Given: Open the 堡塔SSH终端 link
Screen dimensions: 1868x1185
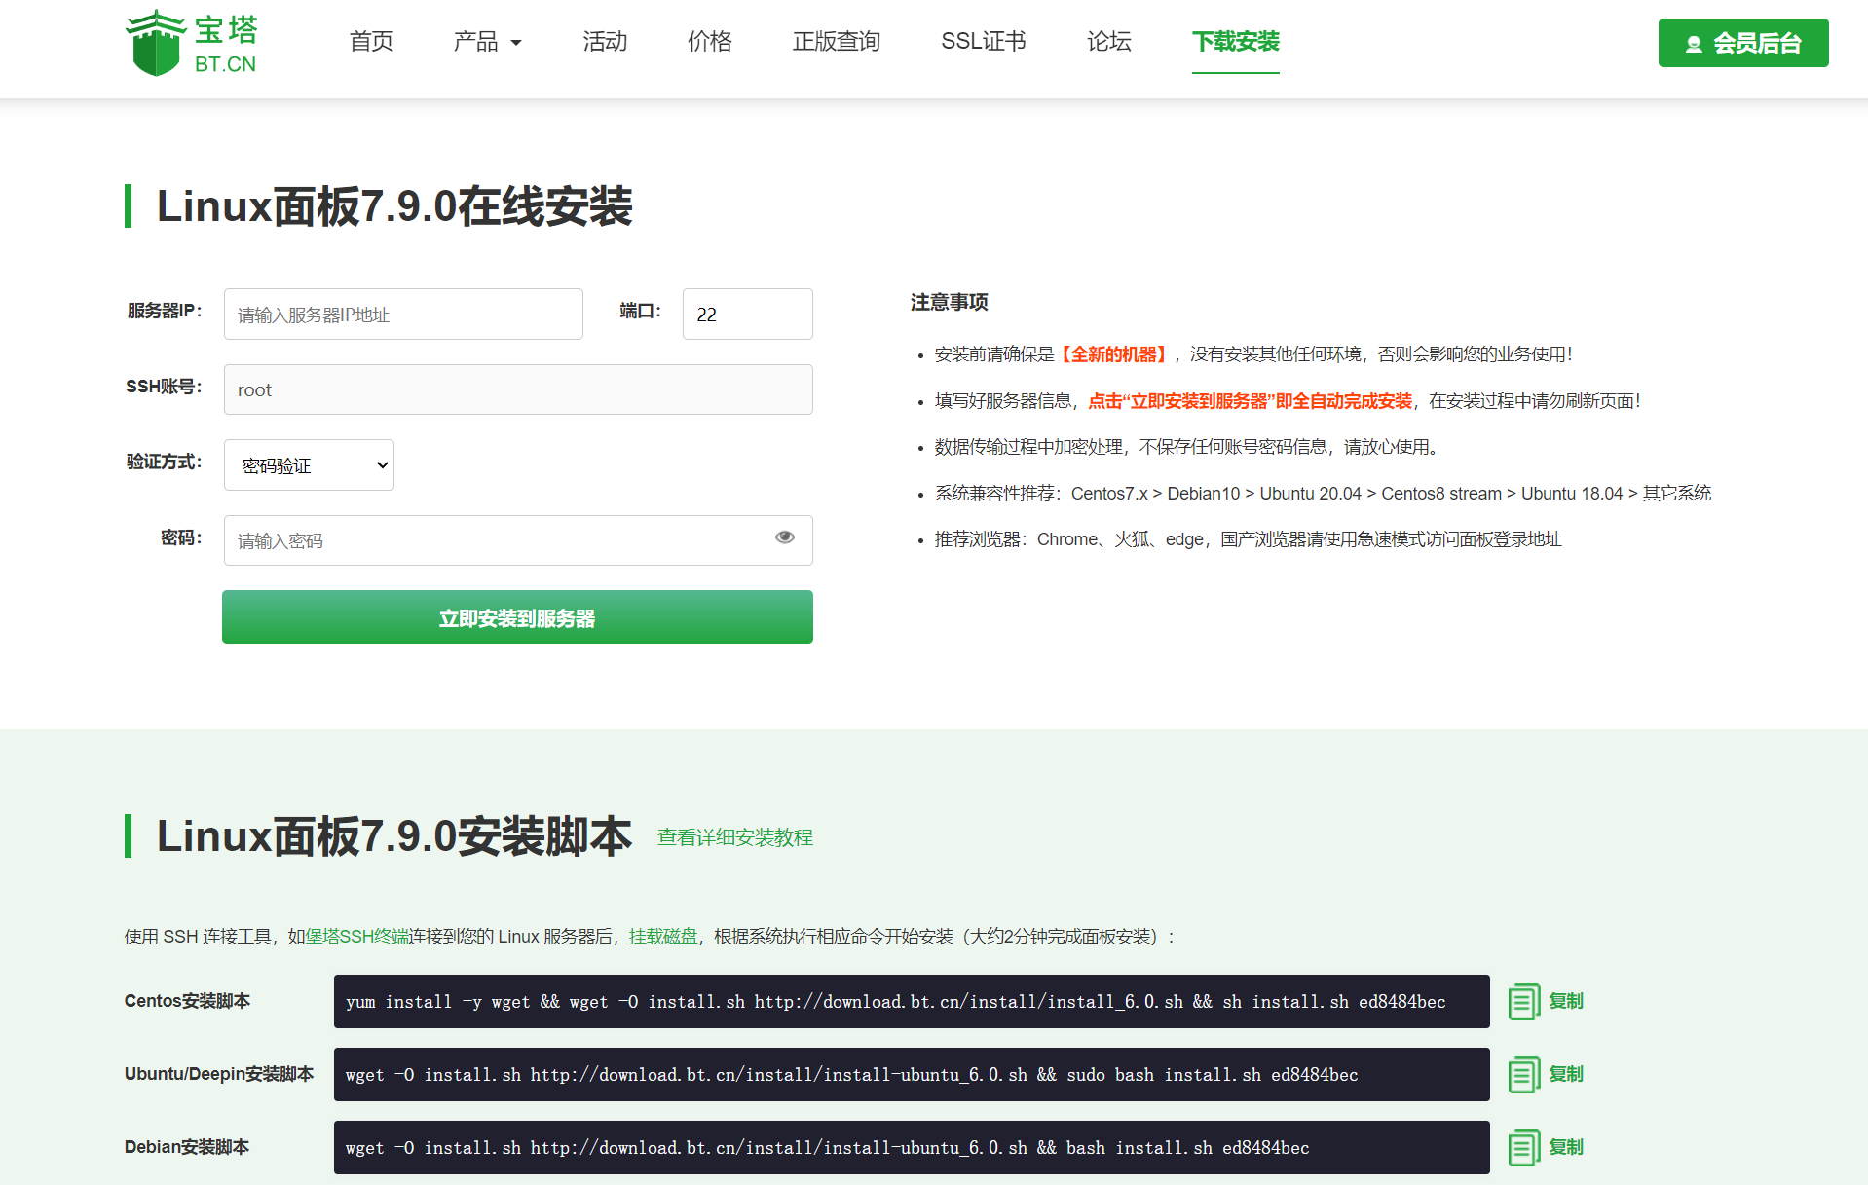Looking at the screenshot, I should pos(357,937).
